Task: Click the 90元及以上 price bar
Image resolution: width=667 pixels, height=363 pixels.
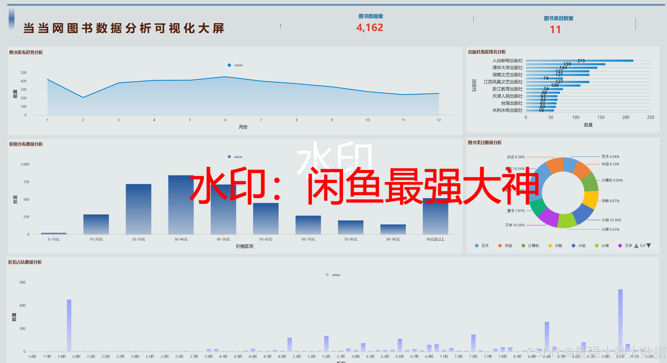Action: tap(435, 217)
